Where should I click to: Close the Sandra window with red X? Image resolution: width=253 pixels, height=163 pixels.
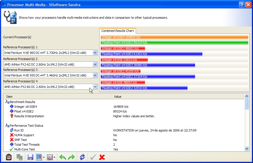[x=248, y=5]
